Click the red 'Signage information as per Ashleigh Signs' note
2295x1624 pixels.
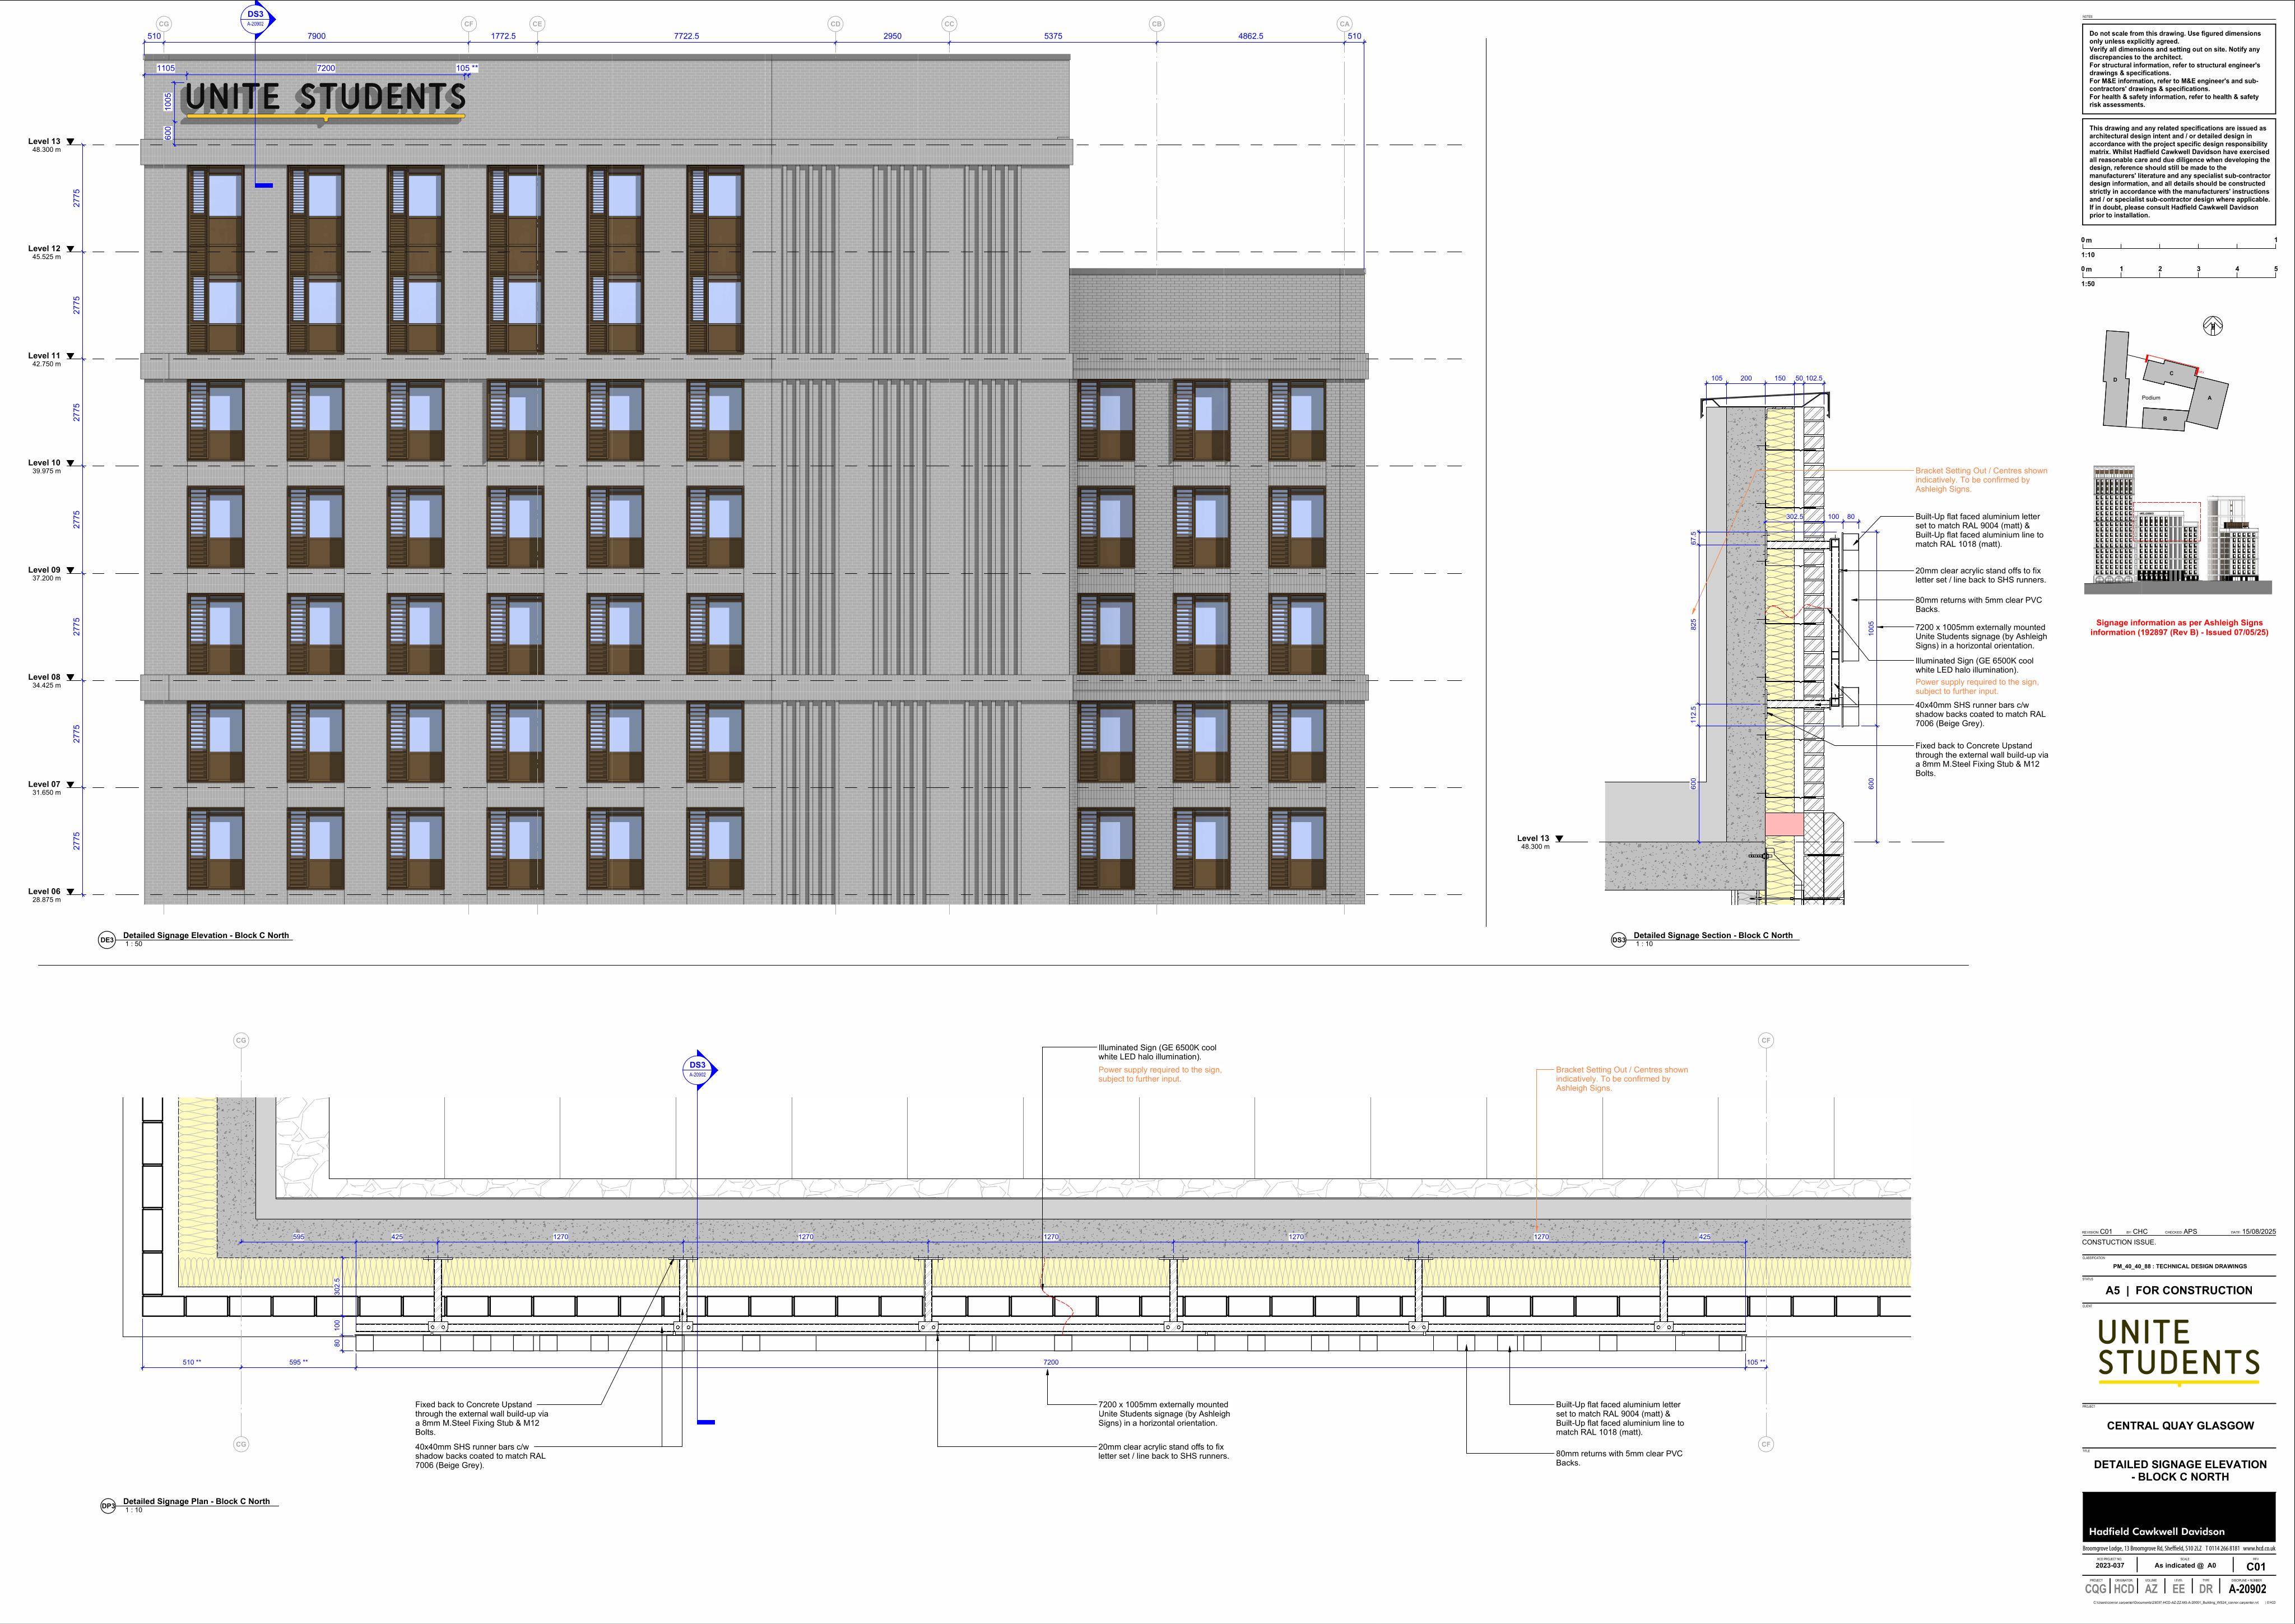(x=2179, y=627)
